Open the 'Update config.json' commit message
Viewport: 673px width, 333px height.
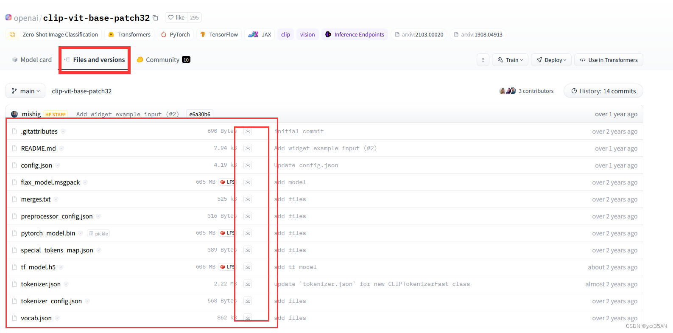point(306,165)
